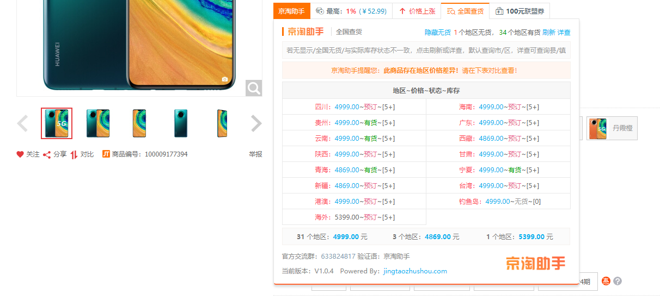Click the compare 对比 icon

74,154
